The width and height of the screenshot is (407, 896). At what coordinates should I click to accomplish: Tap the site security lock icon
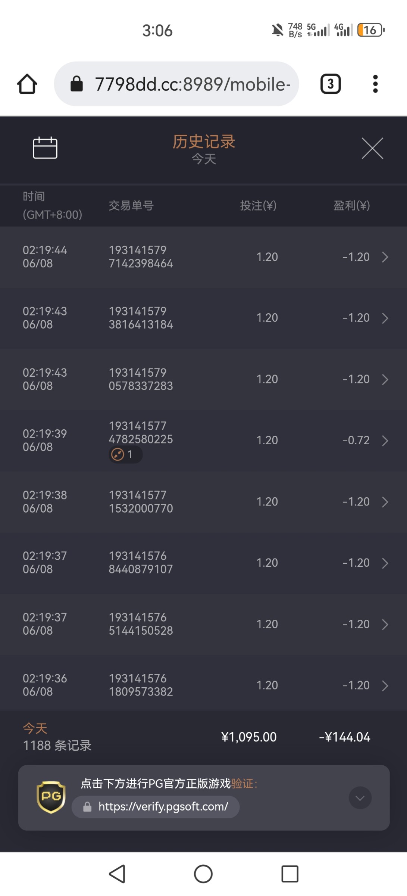[77, 84]
